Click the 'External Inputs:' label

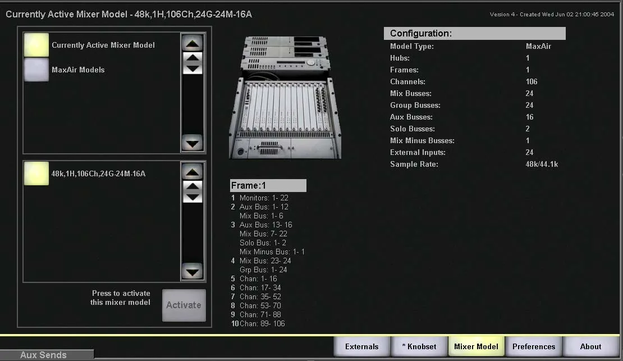(x=418, y=152)
